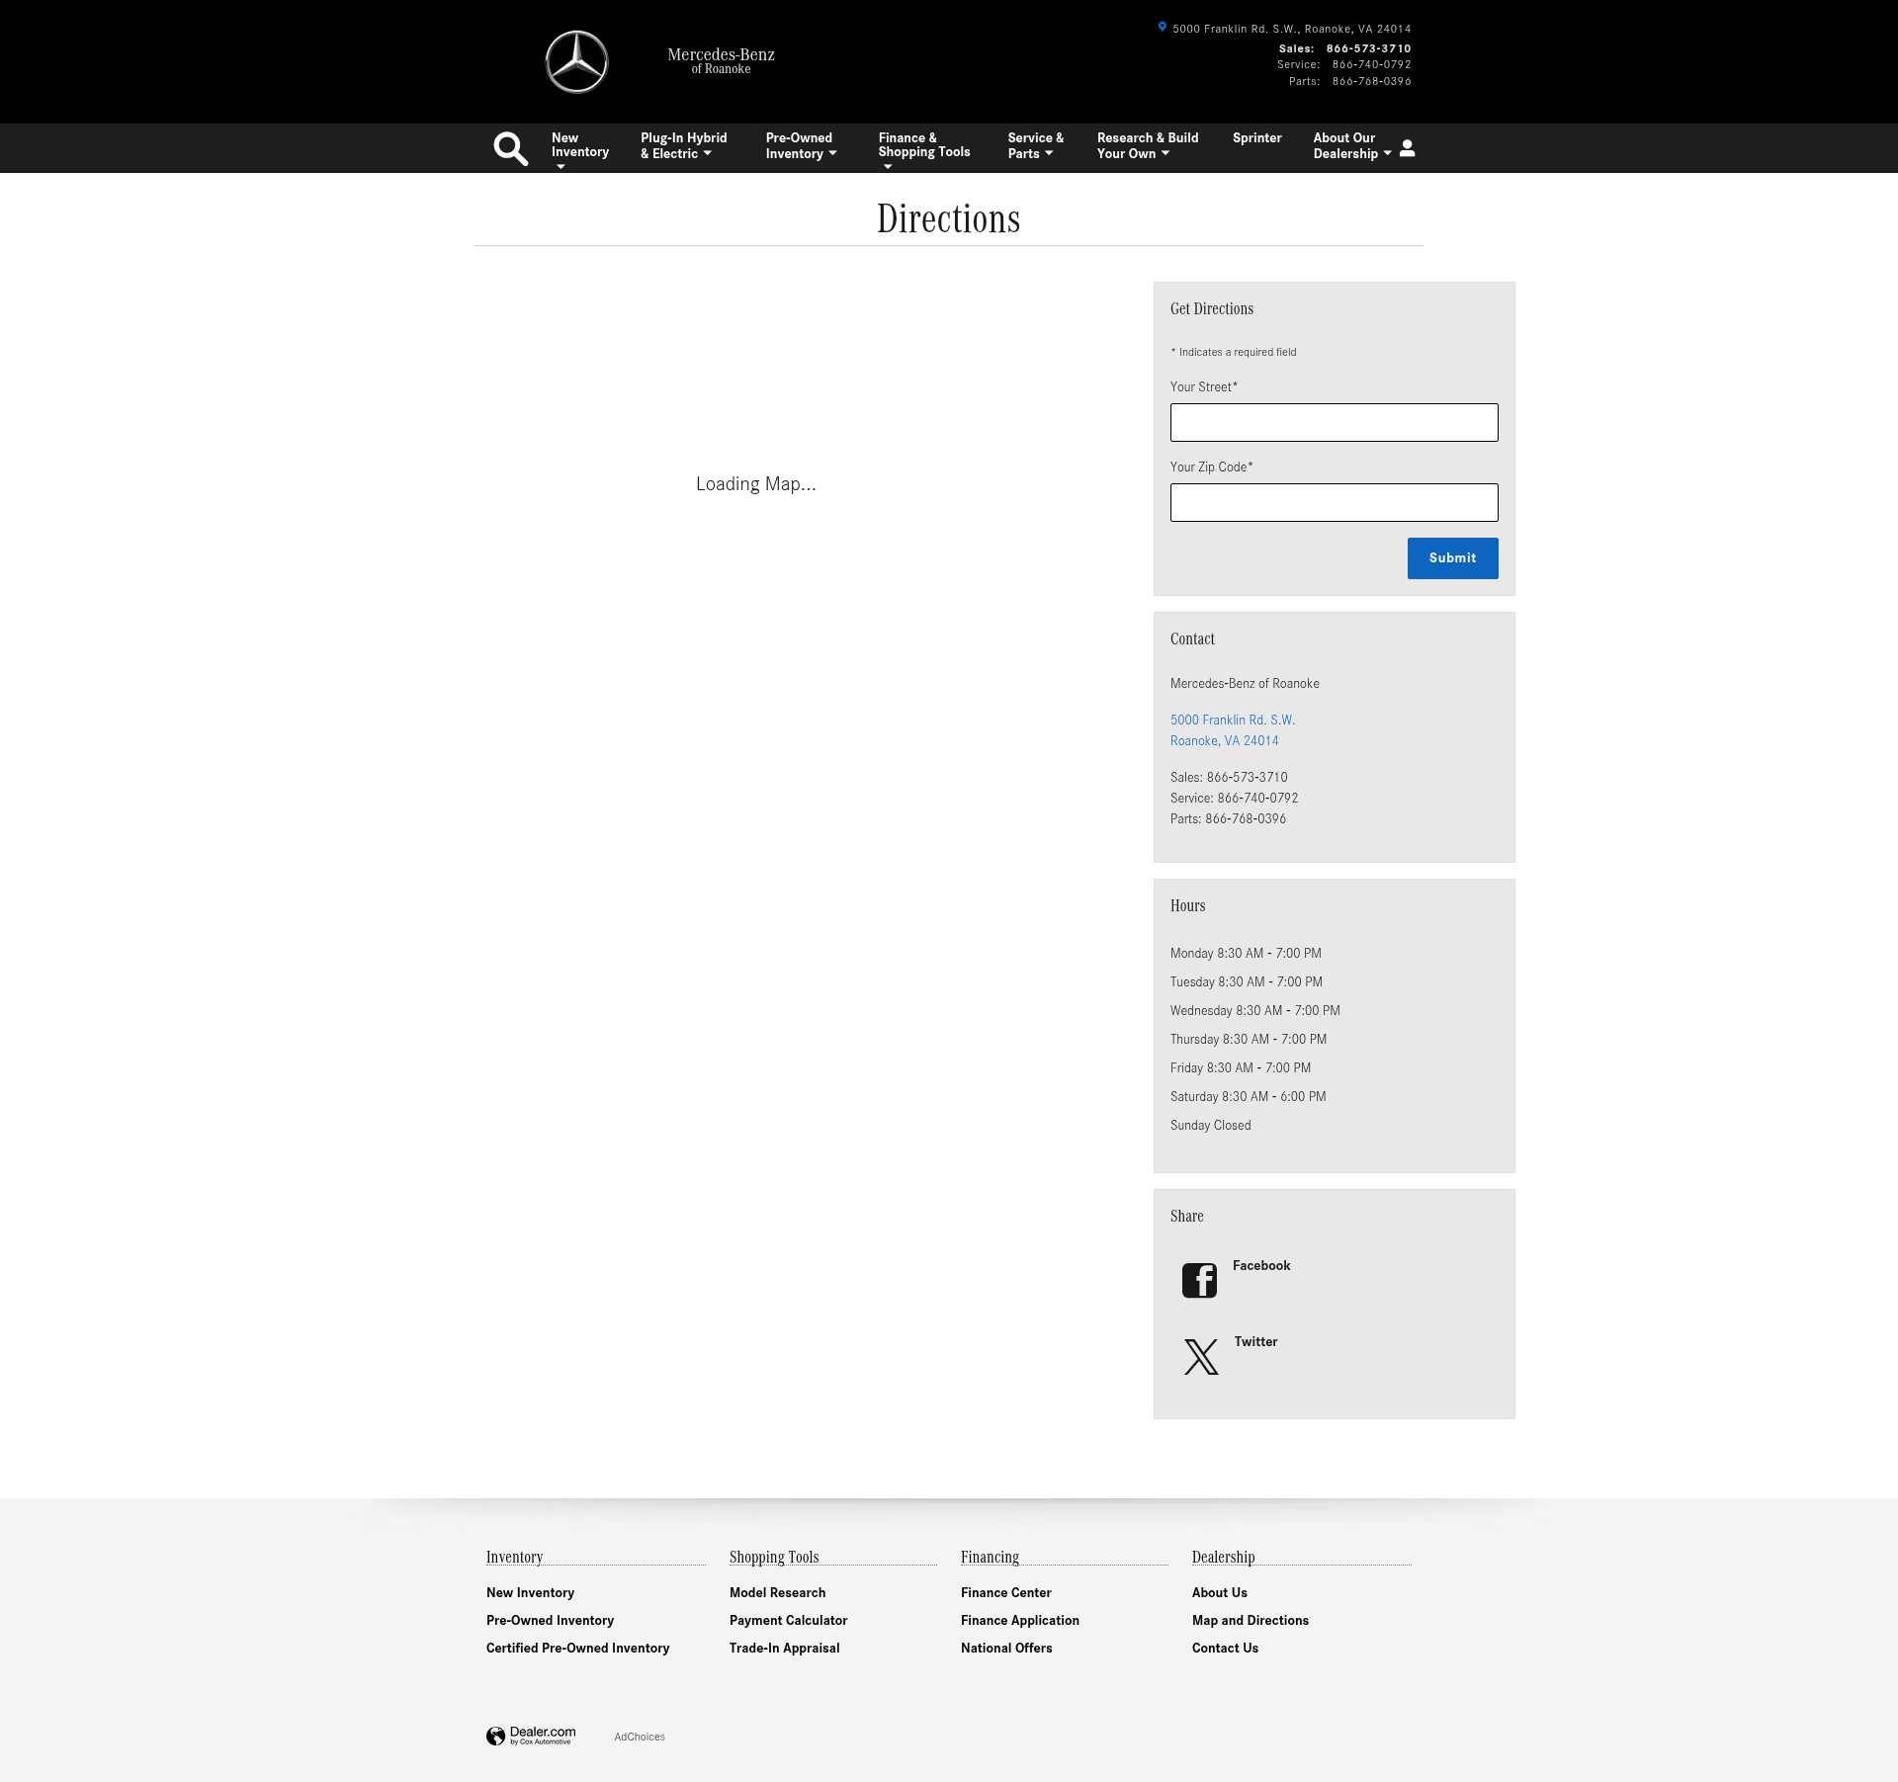Expand Plug-In Hybrid & Electric menu
This screenshot has height=1782, width=1898.
pos(683,145)
